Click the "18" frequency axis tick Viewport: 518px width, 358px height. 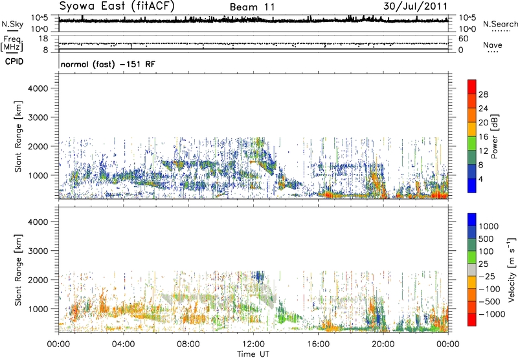coord(43,39)
